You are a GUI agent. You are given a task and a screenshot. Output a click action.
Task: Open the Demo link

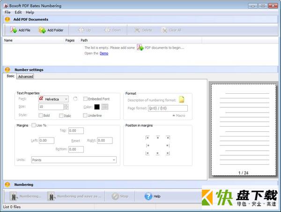point(104,53)
